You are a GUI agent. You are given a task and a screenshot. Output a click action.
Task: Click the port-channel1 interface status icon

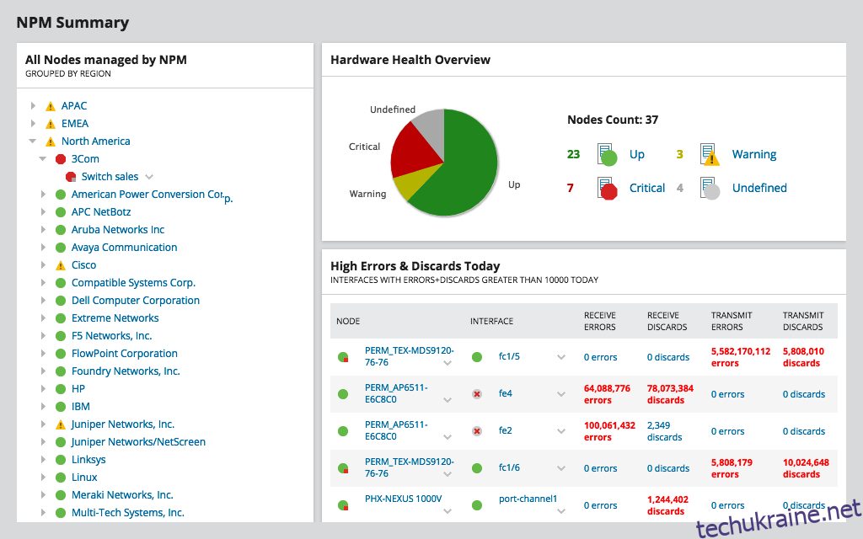pos(477,505)
